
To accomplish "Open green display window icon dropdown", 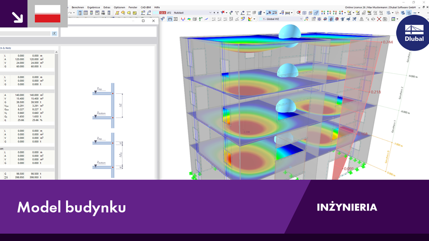I will click(x=397, y=19).
